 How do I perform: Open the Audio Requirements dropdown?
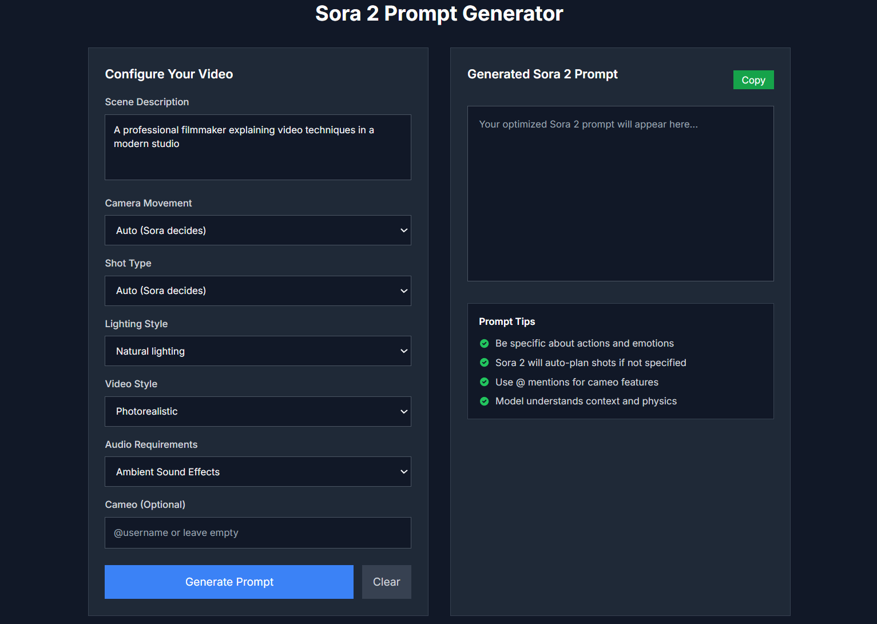click(257, 472)
